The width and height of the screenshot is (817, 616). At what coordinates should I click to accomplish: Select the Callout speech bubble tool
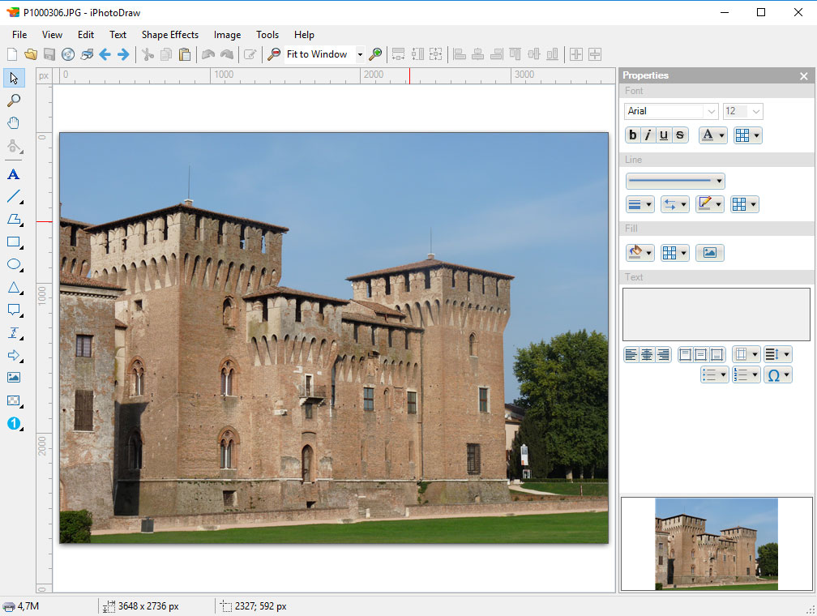pyautogui.click(x=13, y=310)
